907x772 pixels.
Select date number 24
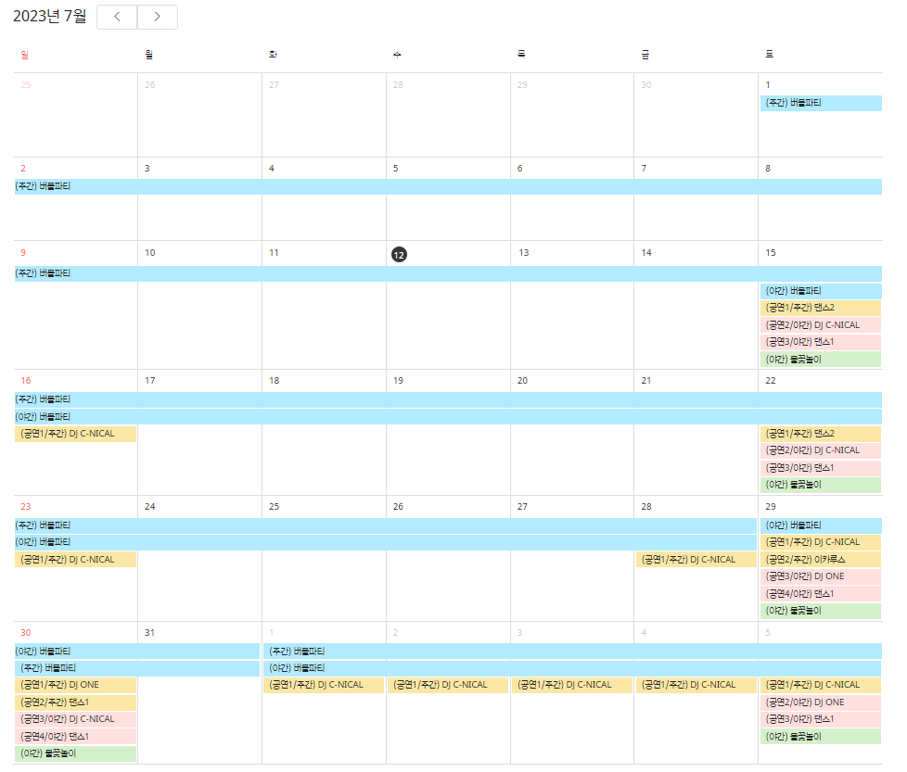[150, 507]
